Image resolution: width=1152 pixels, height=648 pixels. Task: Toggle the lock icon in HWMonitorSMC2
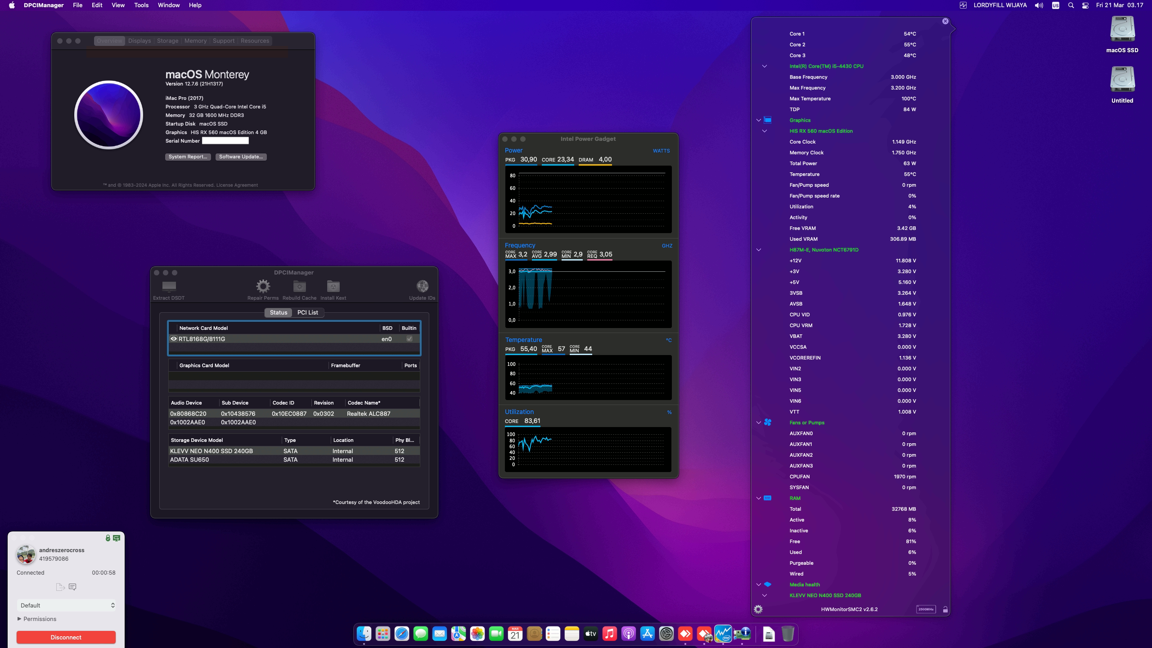(x=945, y=609)
